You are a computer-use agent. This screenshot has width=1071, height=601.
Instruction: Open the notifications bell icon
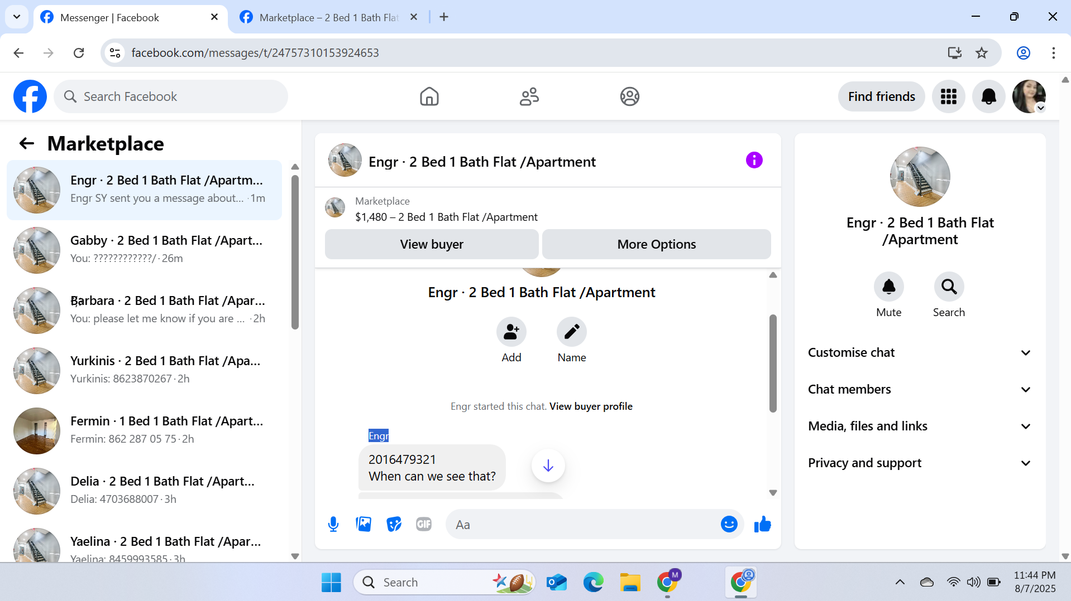(x=988, y=96)
